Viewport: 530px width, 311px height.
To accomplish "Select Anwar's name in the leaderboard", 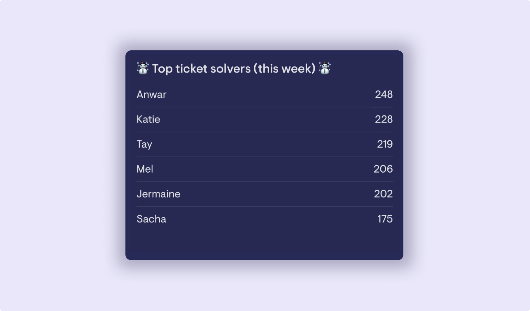I will (x=151, y=94).
